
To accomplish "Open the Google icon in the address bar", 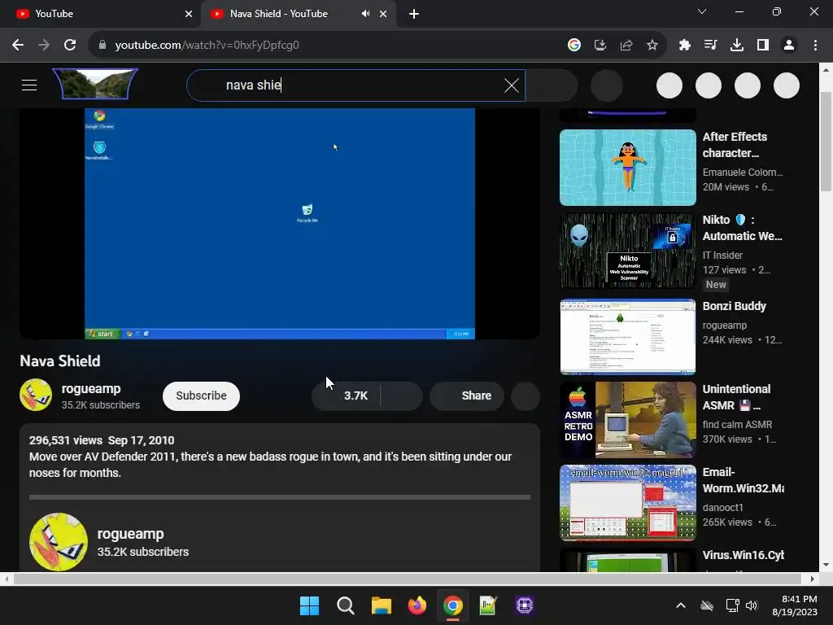I will click(x=574, y=46).
